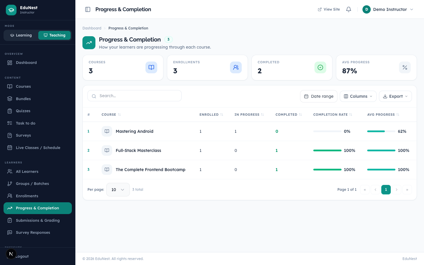Image resolution: width=424 pixels, height=265 pixels.
Task: Click the Mastering Android book icon
Action: pyautogui.click(x=107, y=131)
